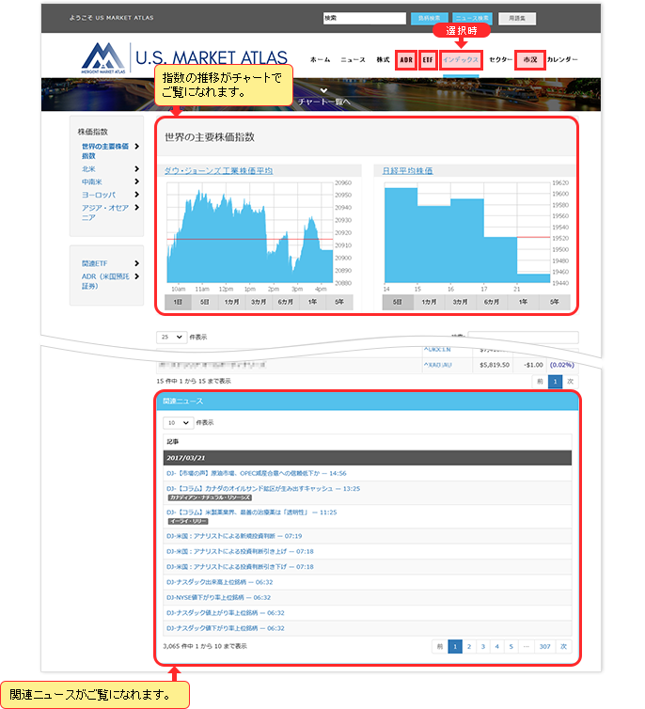The height and width of the screenshot is (709, 645).
Task: Click the arrow beside 世界の主要株価指数 in sidebar
Action: [136, 147]
